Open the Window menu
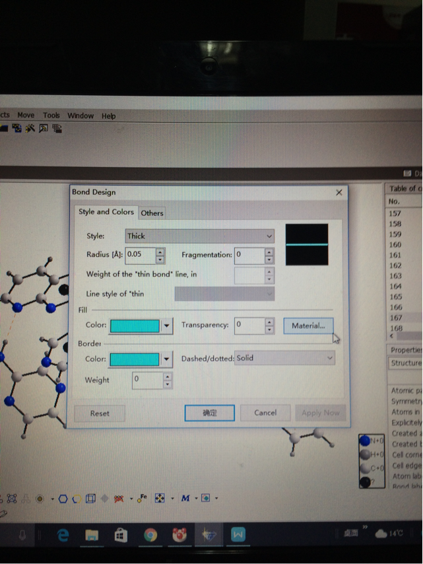Screen dimensions: 423x564 coord(81,116)
